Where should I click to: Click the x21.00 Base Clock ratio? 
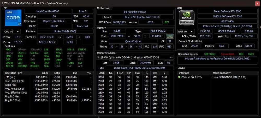pyautogui.click(x=56, y=81)
